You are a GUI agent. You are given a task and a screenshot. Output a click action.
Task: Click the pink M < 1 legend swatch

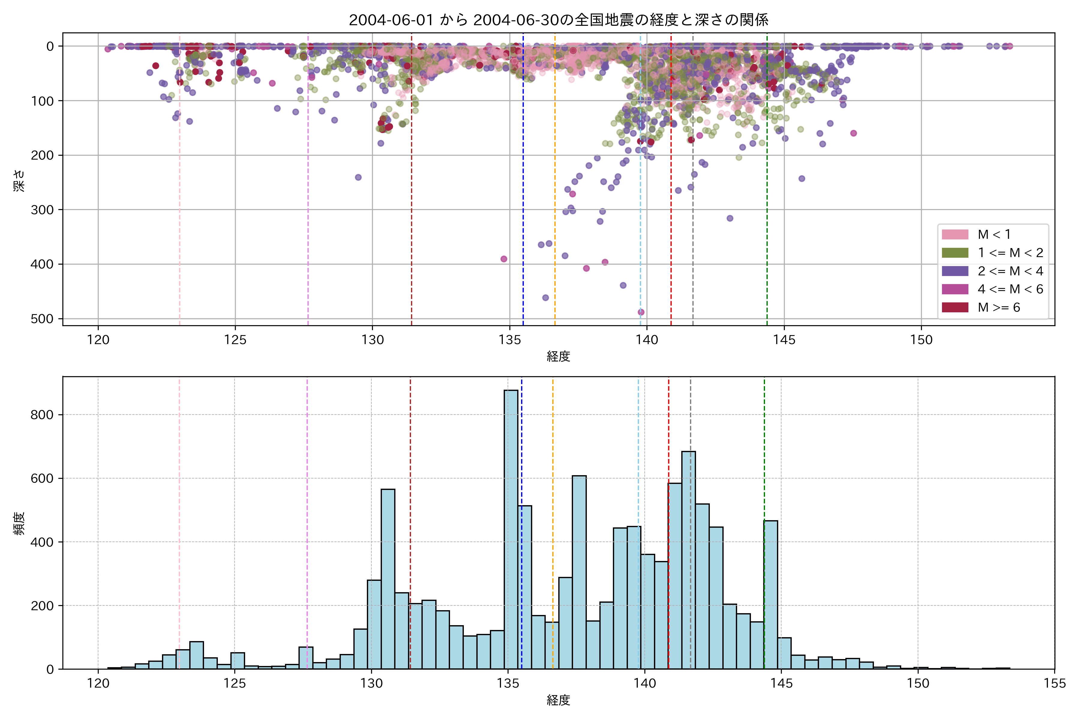pos(955,235)
